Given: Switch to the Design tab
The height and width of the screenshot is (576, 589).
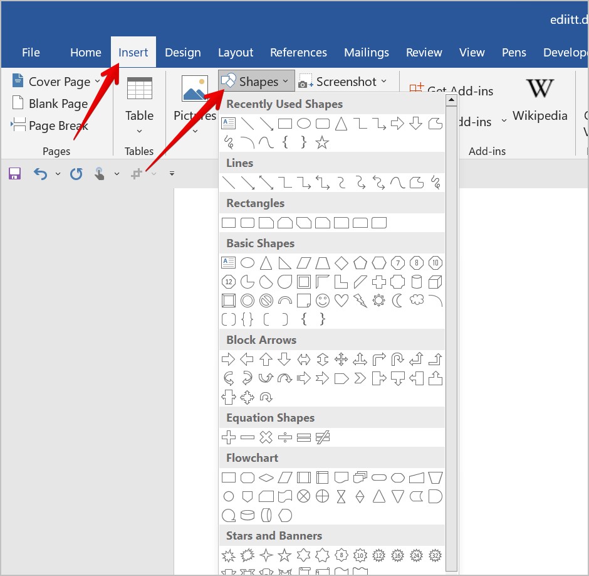Looking at the screenshot, I should [x=182, y=53].
